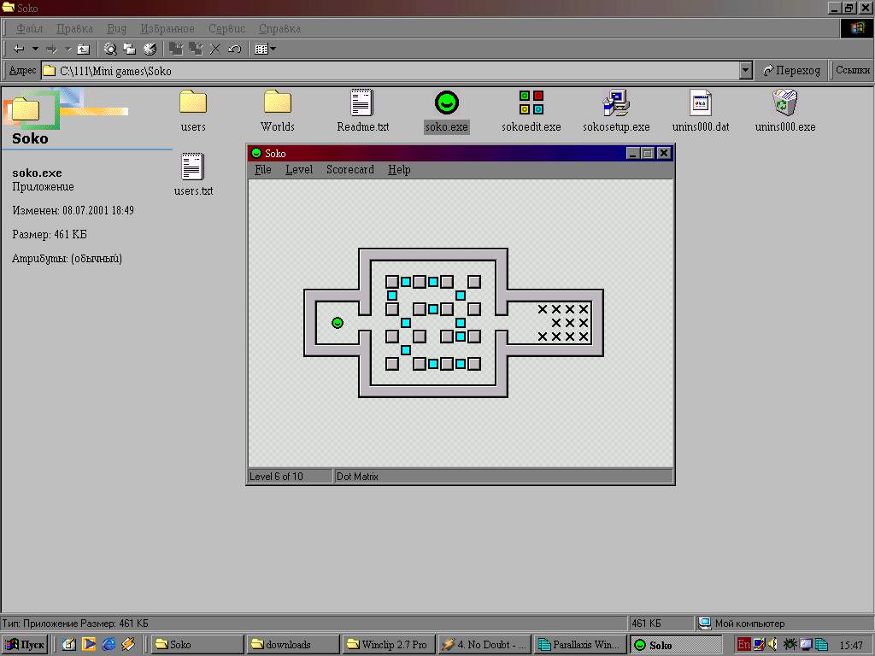Select the unins000.exe recycle bin icon
This screenshot has height=656, width=875.
tap(784, 103)
